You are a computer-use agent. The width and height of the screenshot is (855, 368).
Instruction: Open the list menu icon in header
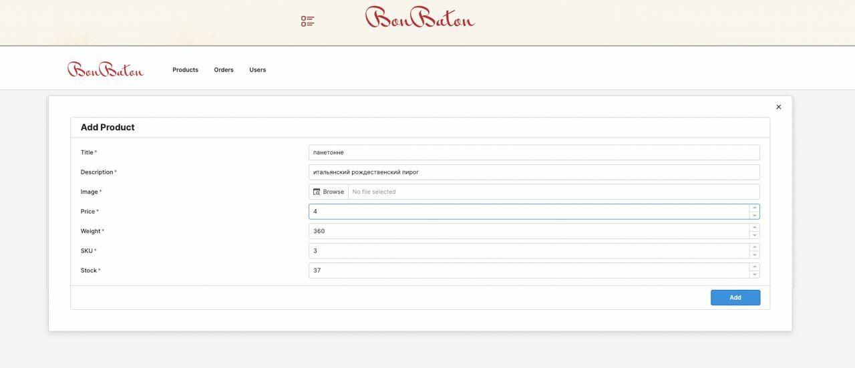[308, 21]
